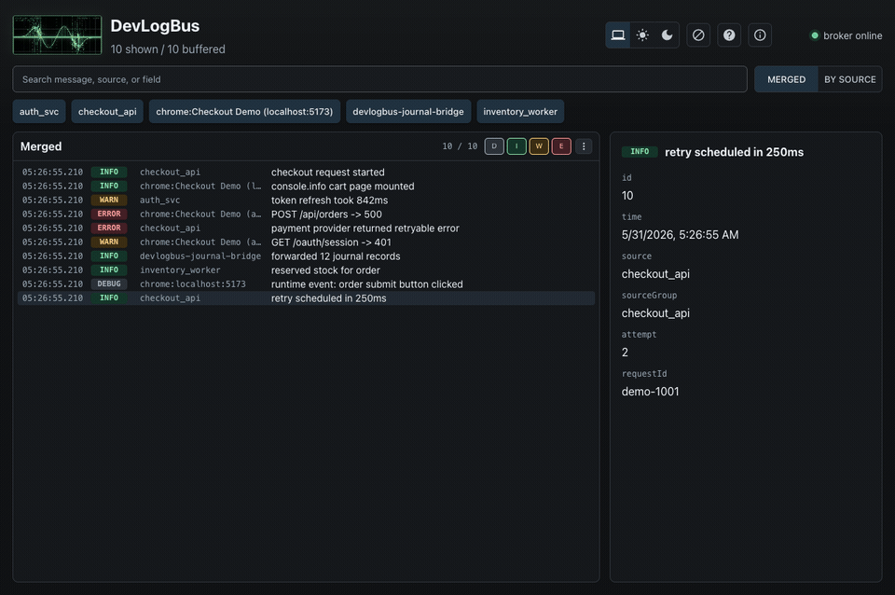The image size is (895, 595).
Task: Select the system theme laptop icon
Action: pyautogui.click(x=617, y=35)
